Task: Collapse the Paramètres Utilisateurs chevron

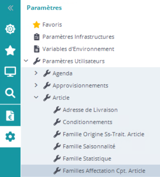Action: (26, 61)
